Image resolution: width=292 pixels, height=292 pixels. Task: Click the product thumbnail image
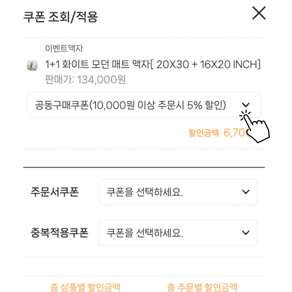pos(32,65)
